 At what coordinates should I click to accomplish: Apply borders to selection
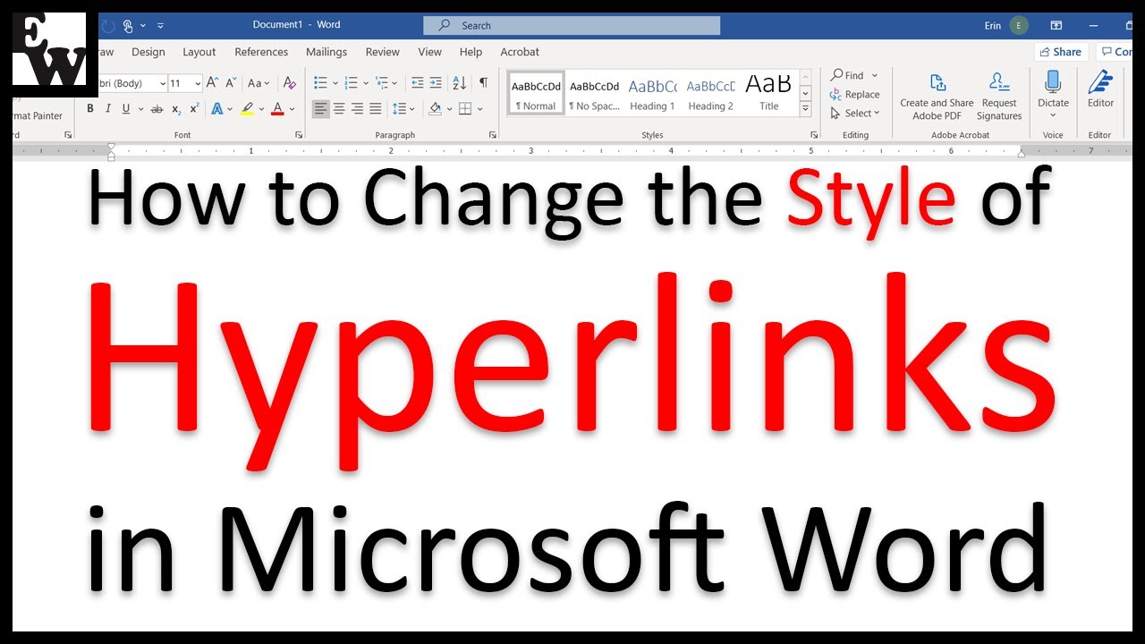click(x=464, y=109)
